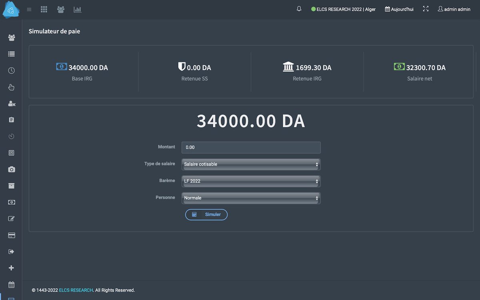Viewport: 480px width, 300px height.
Task: Click the Base IRG 34000.00 DA value
Action: click(x=88, y=68)
